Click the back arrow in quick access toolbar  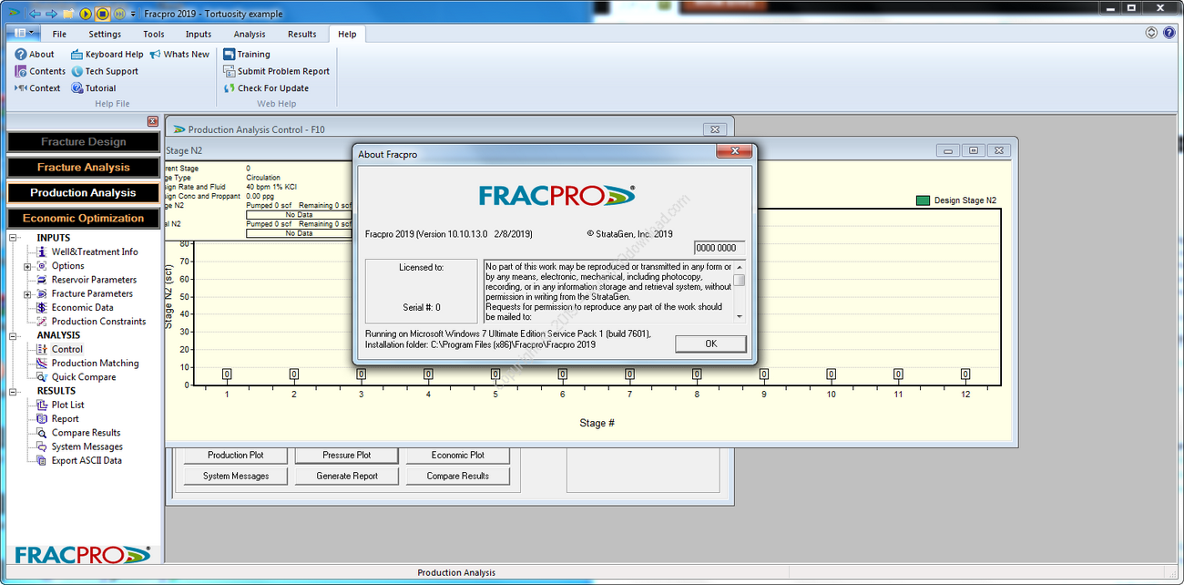pos(35,14)
